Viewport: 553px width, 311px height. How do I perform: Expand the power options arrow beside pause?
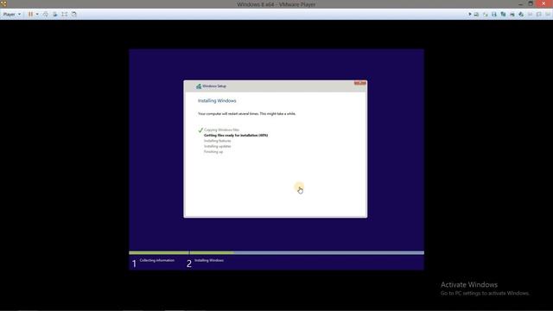point(37,15)
